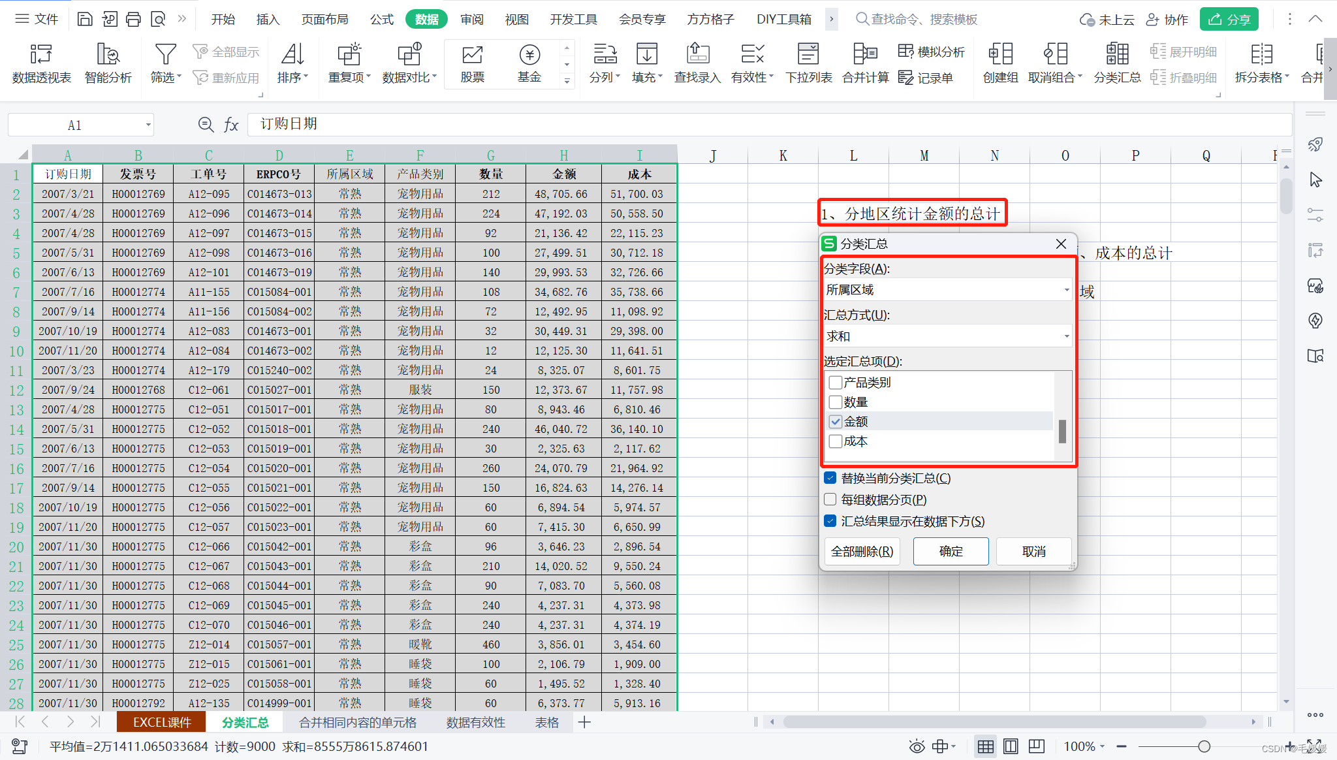Click the 全部删除 remove all button
Viewport: 1337px width, 760px height.
[x=862, y=552]
